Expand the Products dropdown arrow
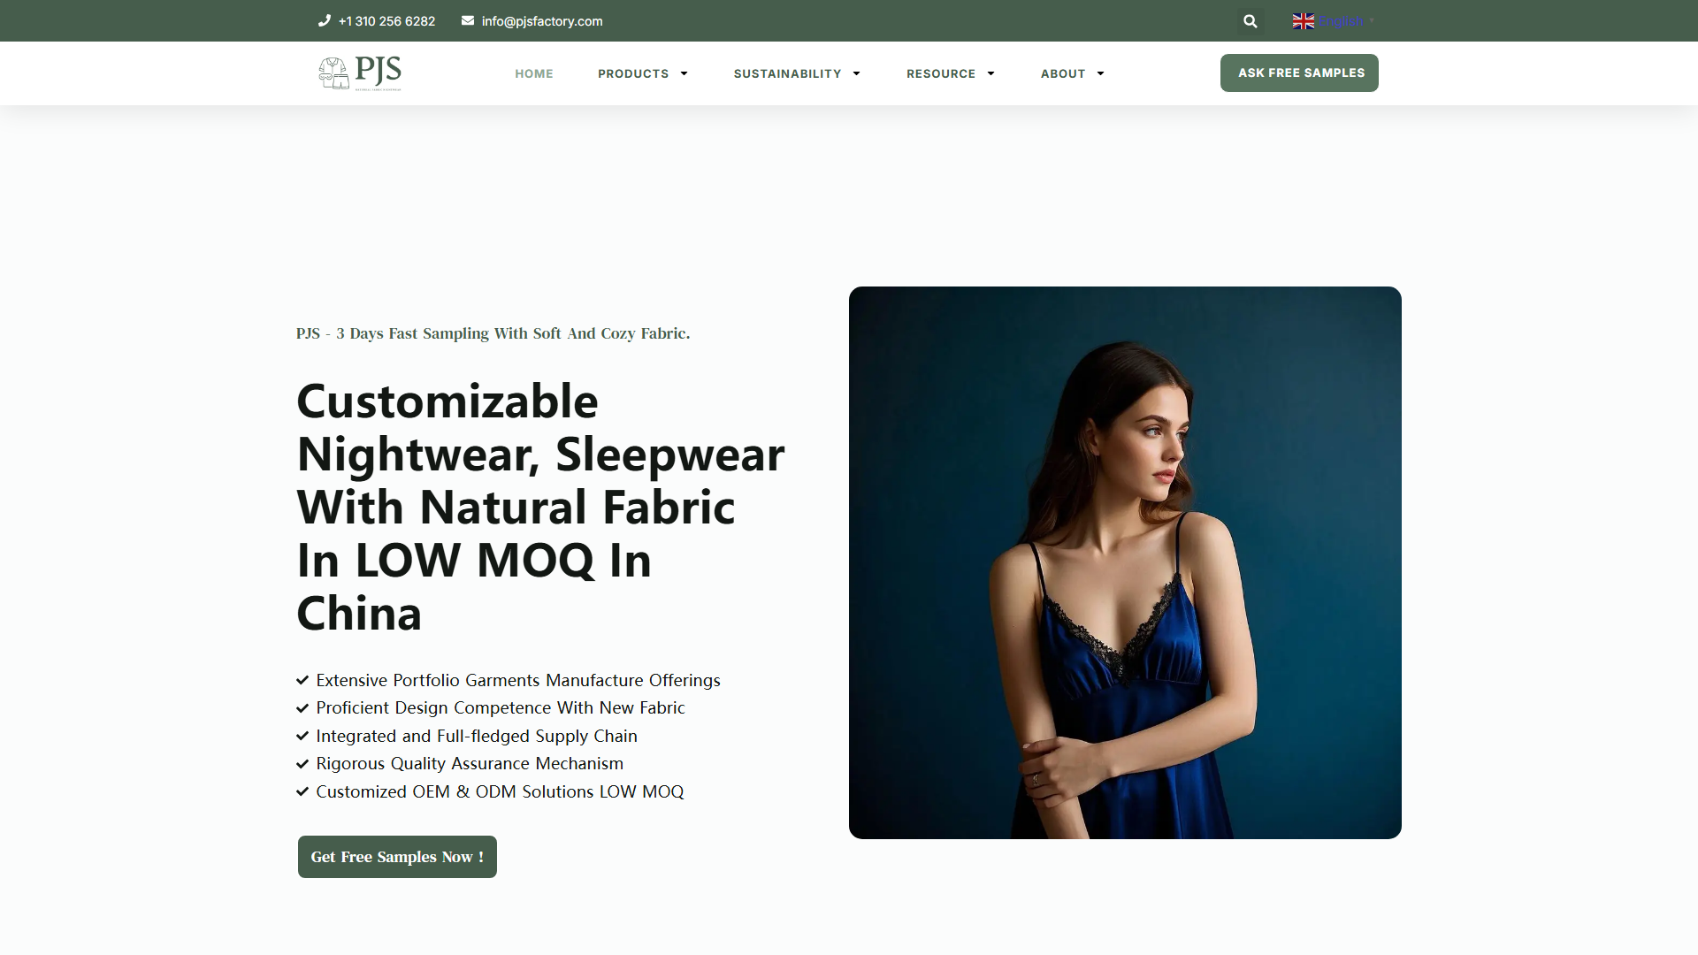Image resolution: width=1698 pixels, height=955 pixels. (684, 73)
